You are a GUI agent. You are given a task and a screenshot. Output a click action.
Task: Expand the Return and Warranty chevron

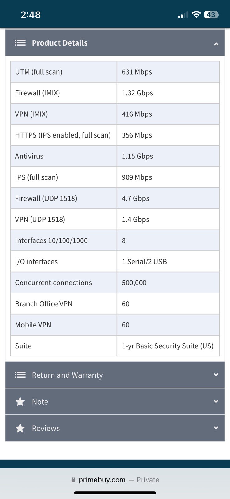coord(216,375)
